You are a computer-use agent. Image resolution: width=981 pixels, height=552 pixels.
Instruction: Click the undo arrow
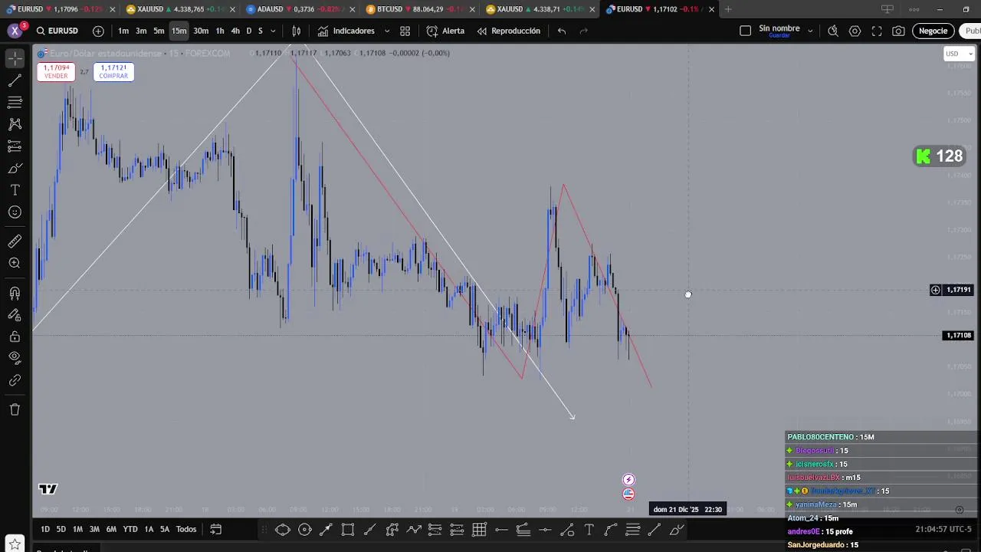click(562, 31)
